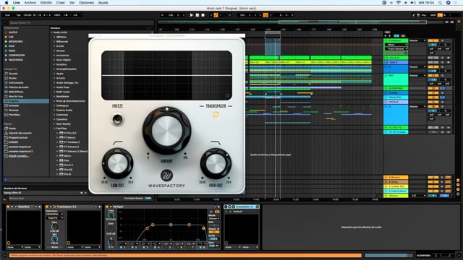Select FF Saturn plug-in
Image resolution: width=463 pixels, height=260 pixels.
70,138
